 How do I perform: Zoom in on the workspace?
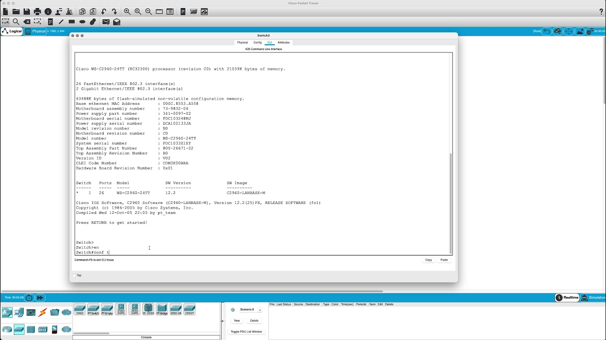tap(127, 11)
